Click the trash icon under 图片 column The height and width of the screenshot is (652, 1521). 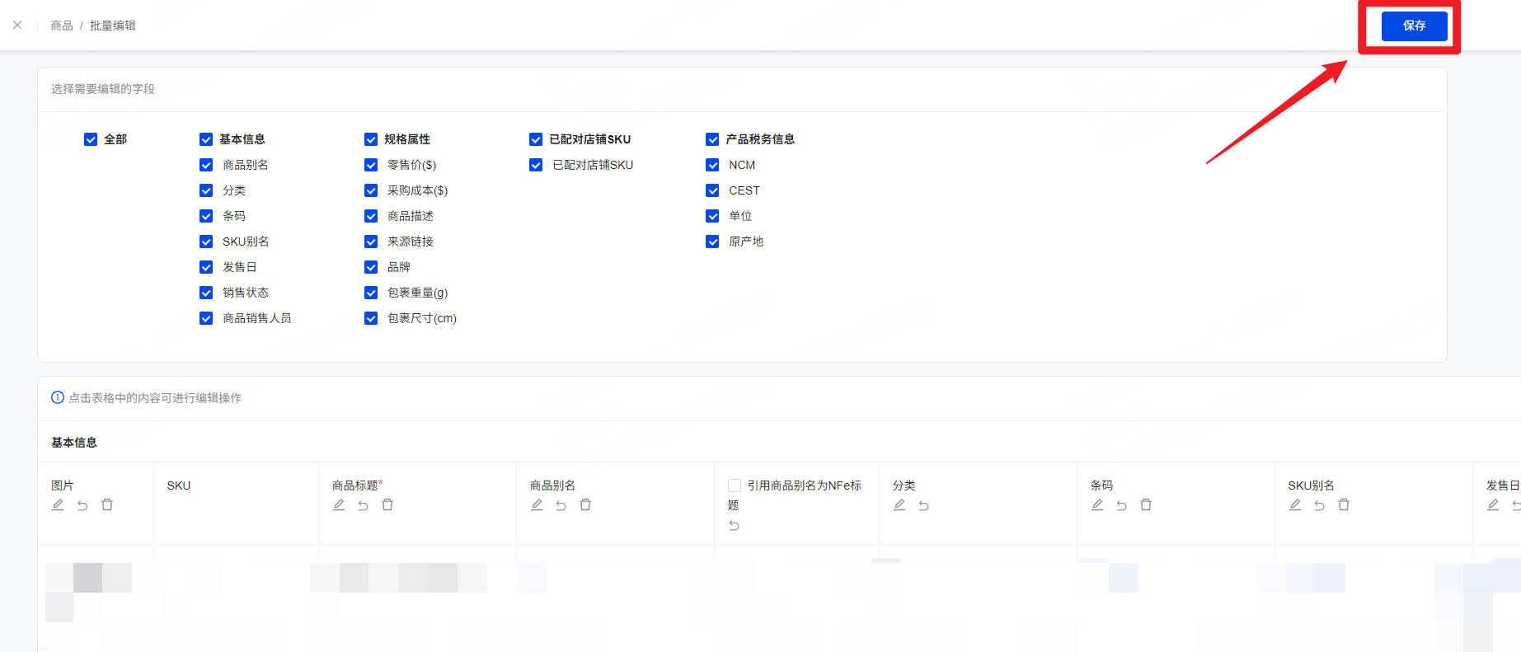click(x=107, y=504)
